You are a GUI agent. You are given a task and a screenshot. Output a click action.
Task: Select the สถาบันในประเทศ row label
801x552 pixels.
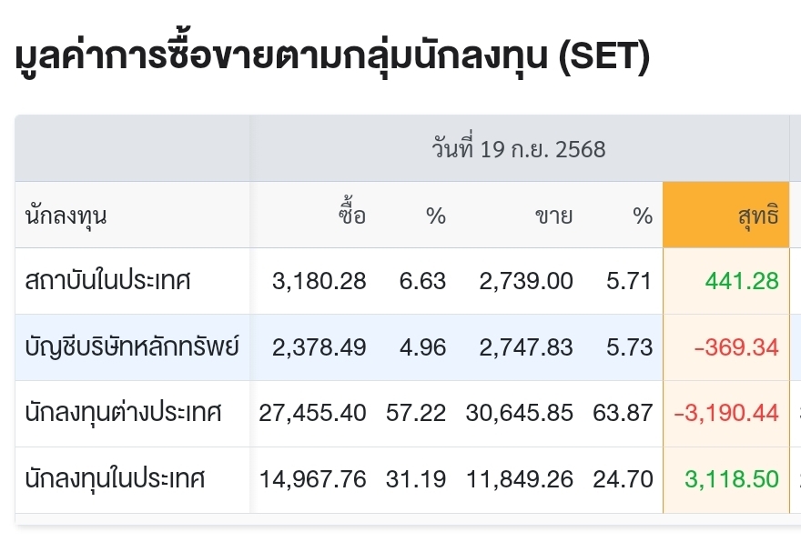pyautogui.click(x=107, y=281)
